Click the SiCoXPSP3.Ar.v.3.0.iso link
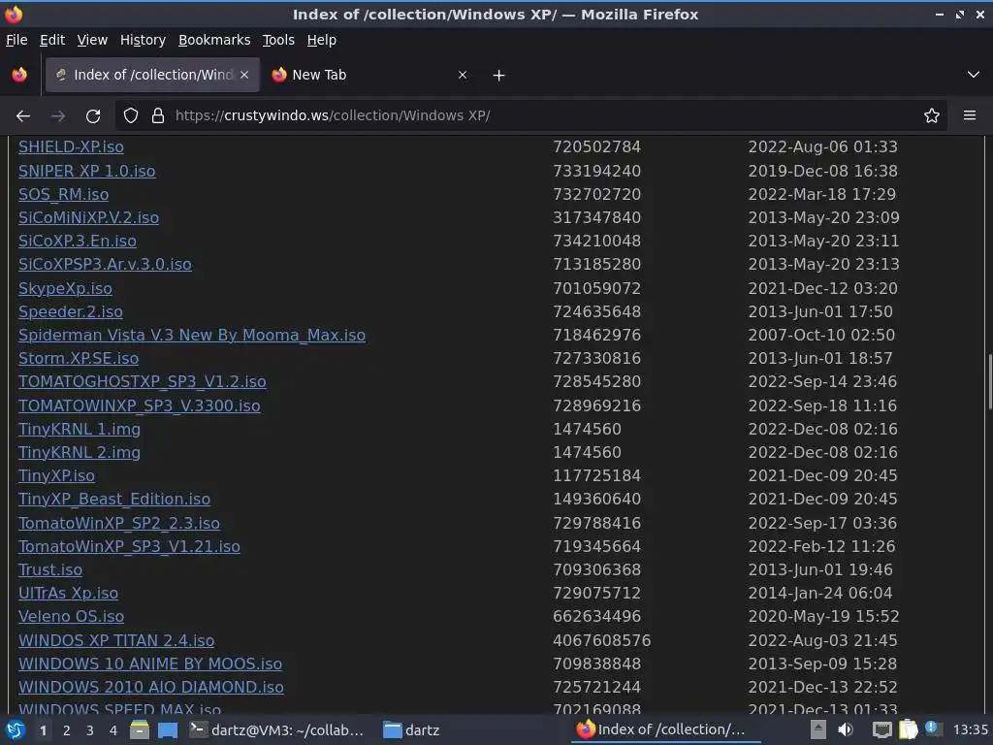The height and width of the screenshot is (745, 993). coord(105,264)
